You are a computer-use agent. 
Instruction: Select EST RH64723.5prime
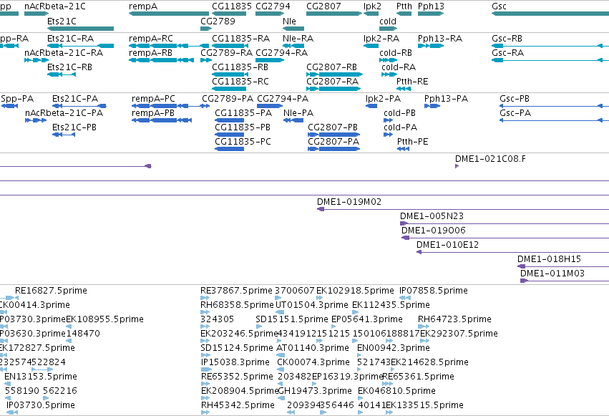coord(455,319)
